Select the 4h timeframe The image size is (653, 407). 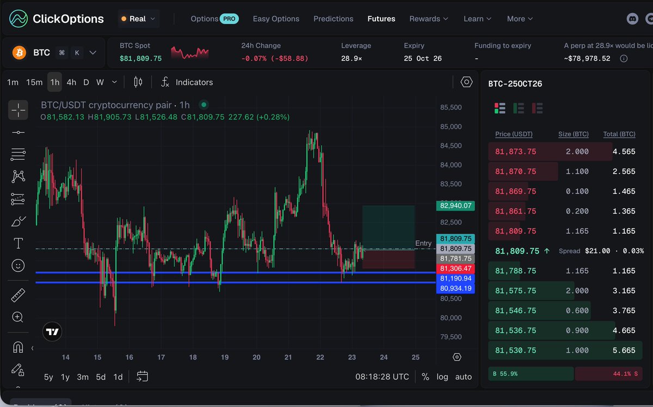tap(71, 82)
